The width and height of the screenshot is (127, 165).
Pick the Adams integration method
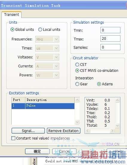[99, 84]
